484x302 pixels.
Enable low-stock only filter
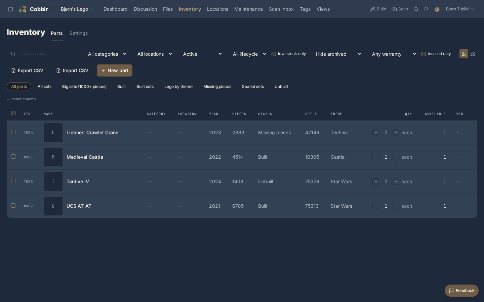[x=274, y=54]
